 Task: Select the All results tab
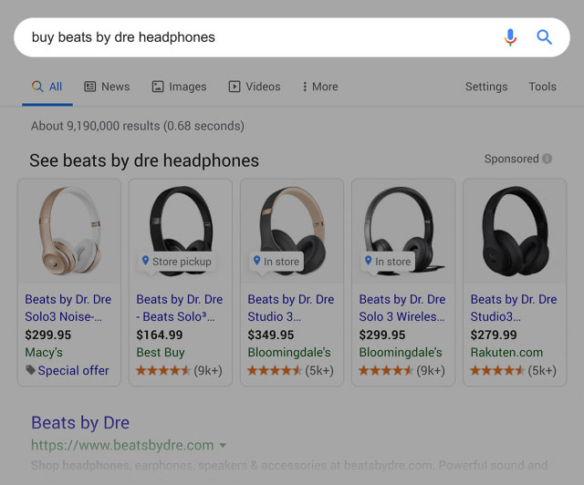coord(47,87)
